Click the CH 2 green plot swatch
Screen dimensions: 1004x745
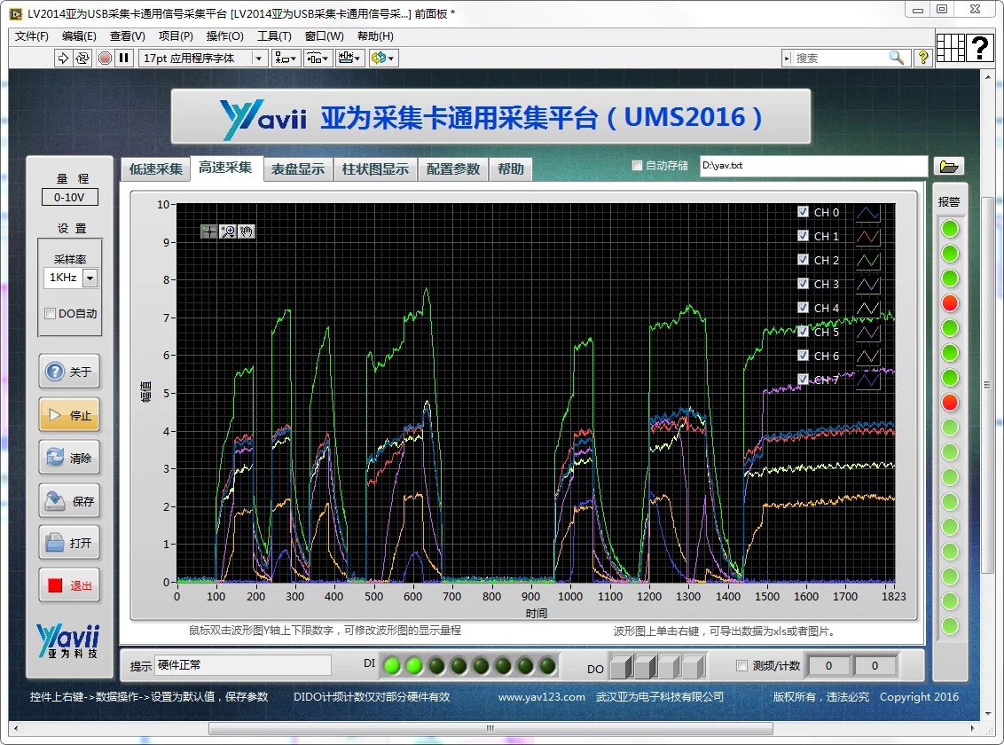click(x=867, y=261)
